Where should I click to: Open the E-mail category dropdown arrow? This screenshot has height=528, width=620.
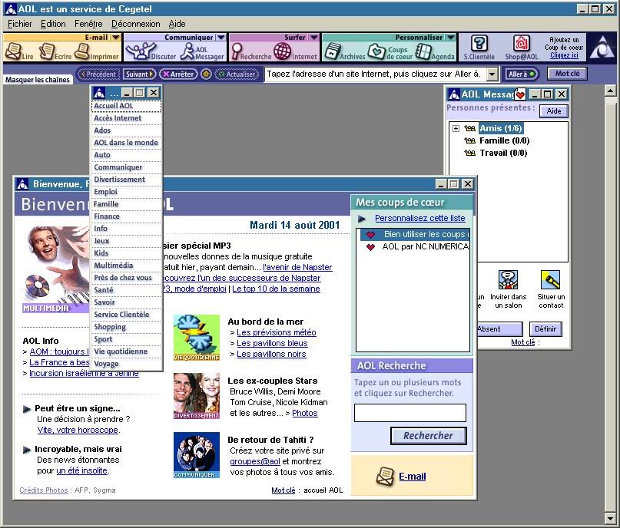[x=115, y=37]
